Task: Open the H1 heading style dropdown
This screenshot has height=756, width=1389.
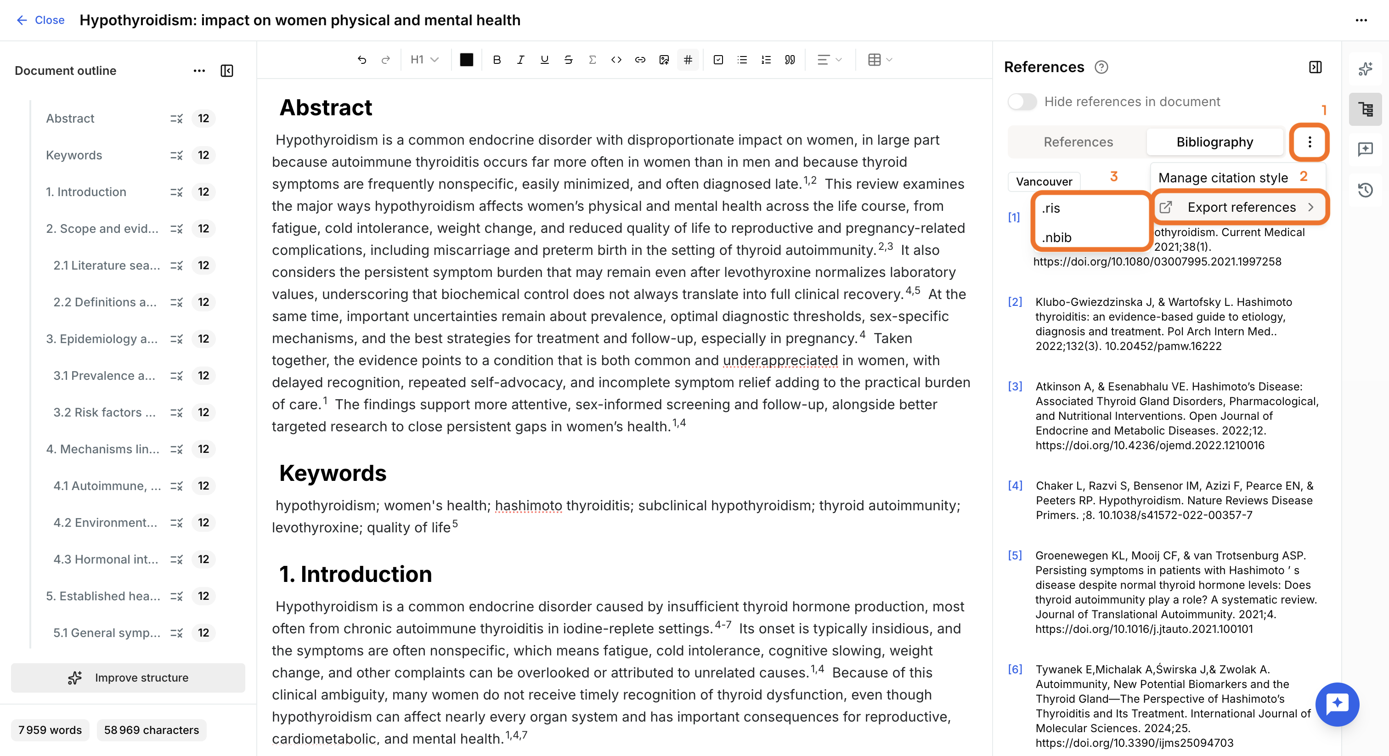Action: [424, 60]
